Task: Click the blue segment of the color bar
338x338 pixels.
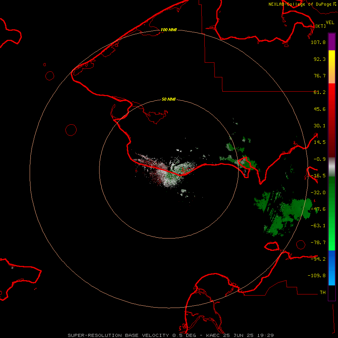Action: (332, 268)
